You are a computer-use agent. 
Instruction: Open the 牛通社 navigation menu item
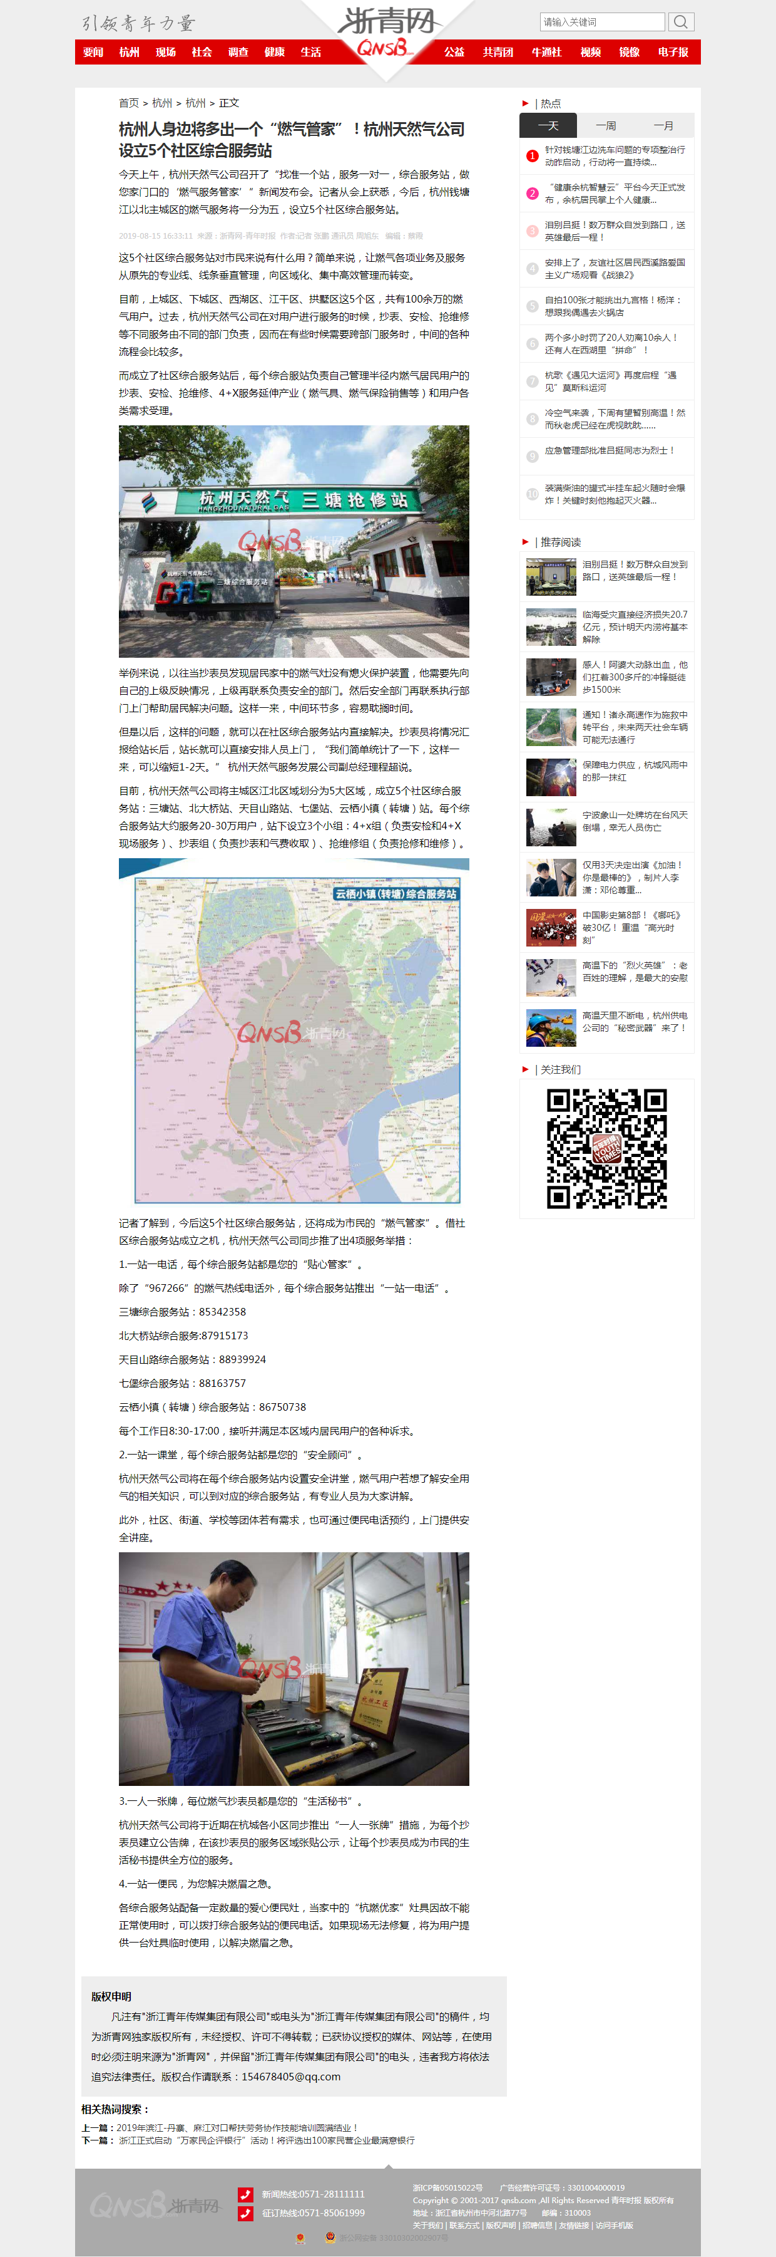(547, 53)
